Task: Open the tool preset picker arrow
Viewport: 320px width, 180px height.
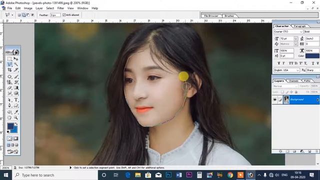Action: (12, 15)
